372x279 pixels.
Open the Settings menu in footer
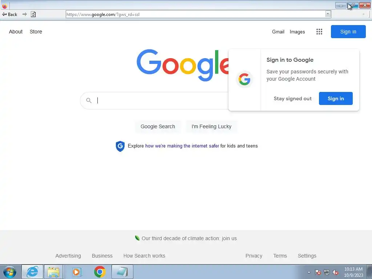coord(307,256)
